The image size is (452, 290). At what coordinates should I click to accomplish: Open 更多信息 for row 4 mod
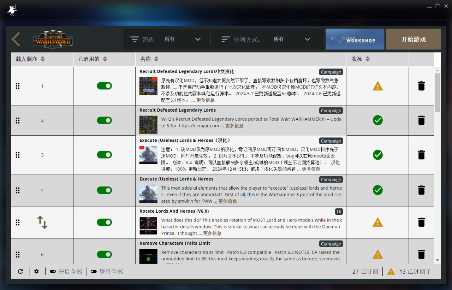click(x=228, y=201)
